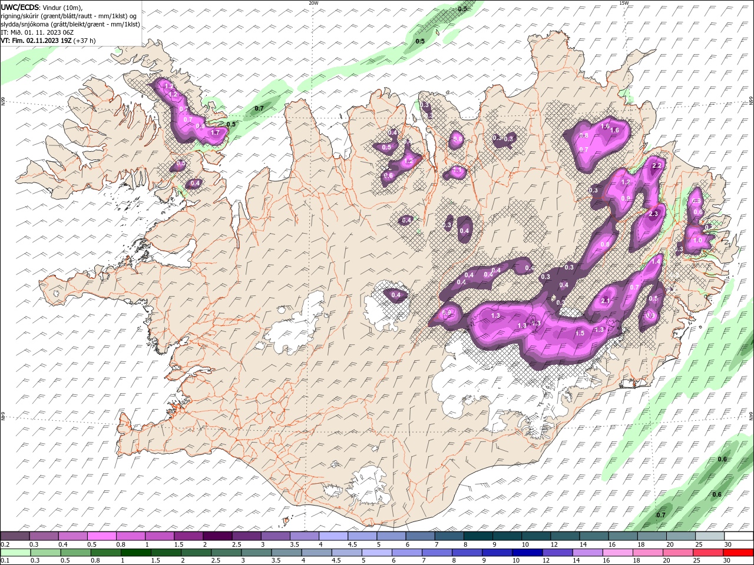The width and height of the screenshot is (754, 565).
Task: Click the '1.7' snowfall value in the Westfjords
Action: [x=215, y=133]
